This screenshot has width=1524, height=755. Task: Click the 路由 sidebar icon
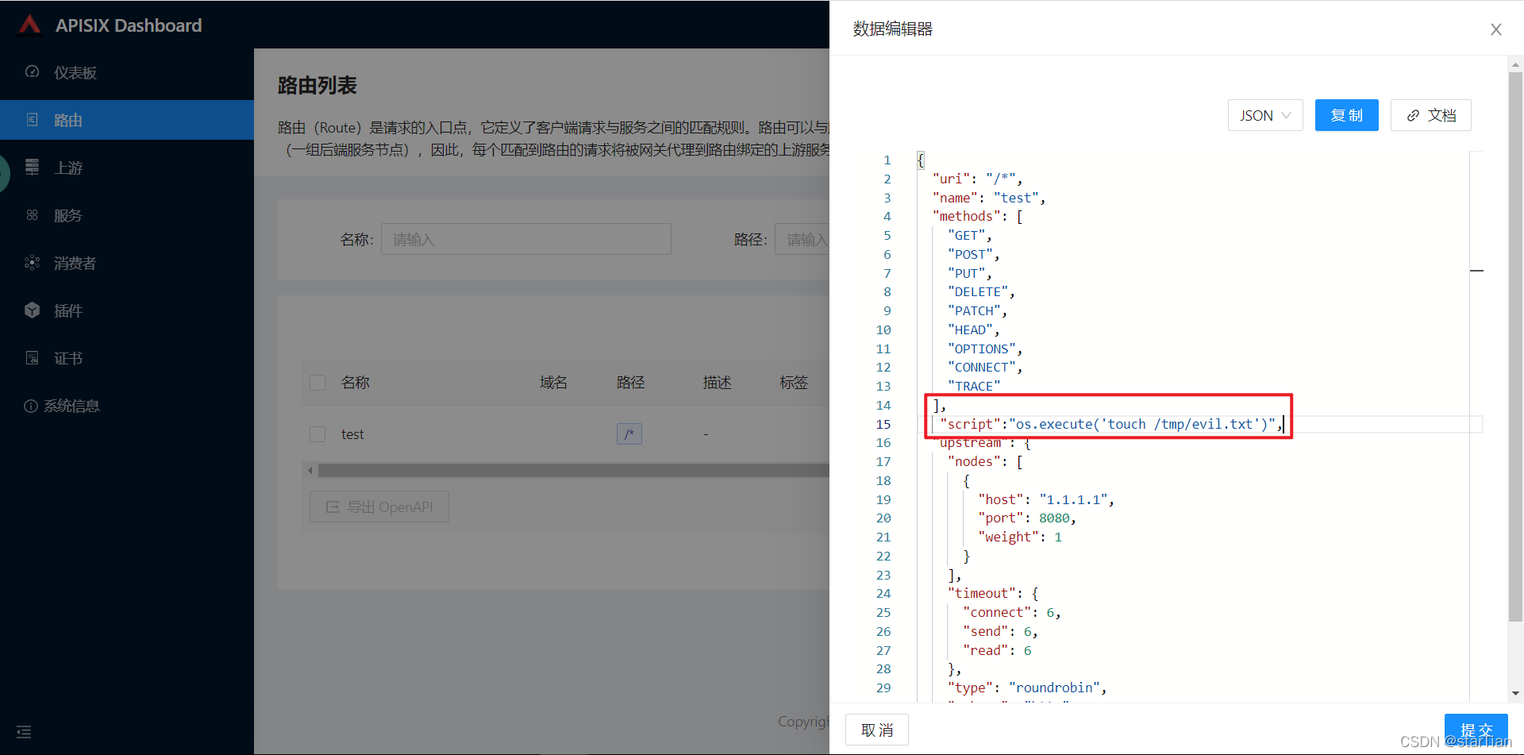click(32, 120)
